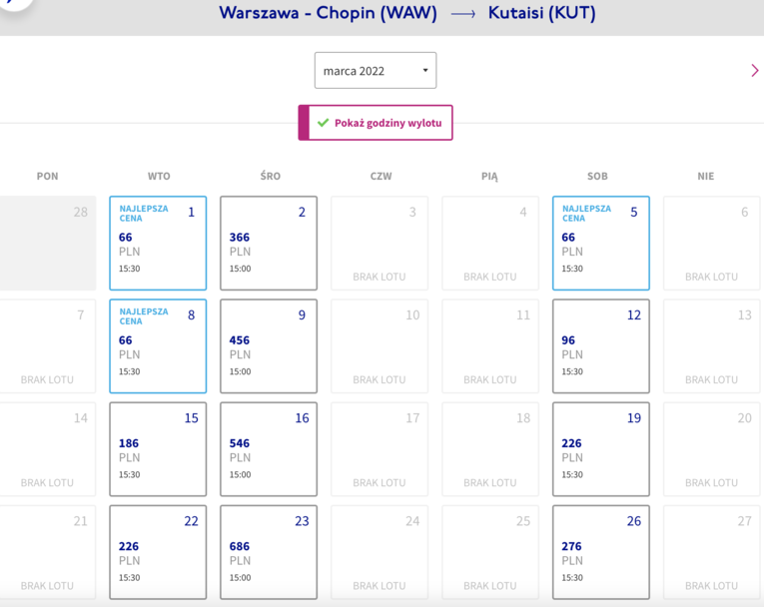Viewport: 764px width, 607px height.
Task: Open the marca 2022 month dropdown
Action: pyautogui.click(x=376, y=71)
